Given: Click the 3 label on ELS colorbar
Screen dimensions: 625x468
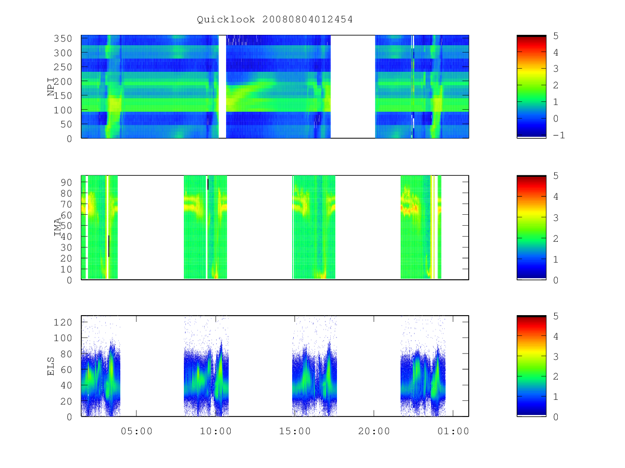Looking at the screenshot, I should coord(556,356).
